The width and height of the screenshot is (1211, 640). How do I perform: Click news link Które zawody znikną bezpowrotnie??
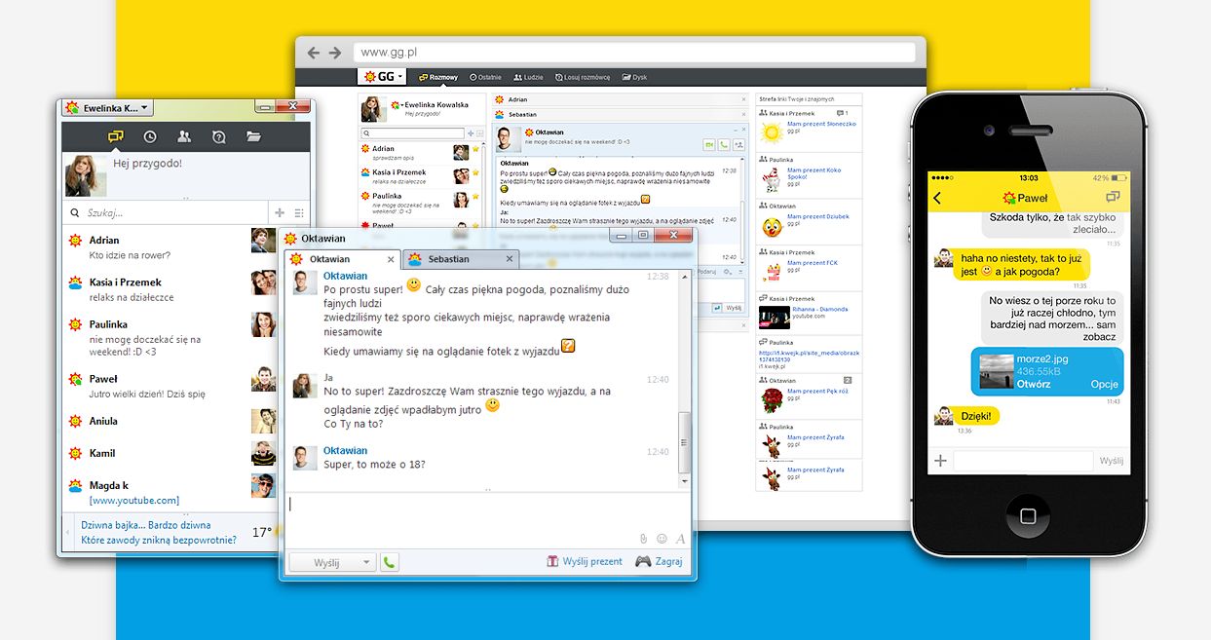coord(158,539)
